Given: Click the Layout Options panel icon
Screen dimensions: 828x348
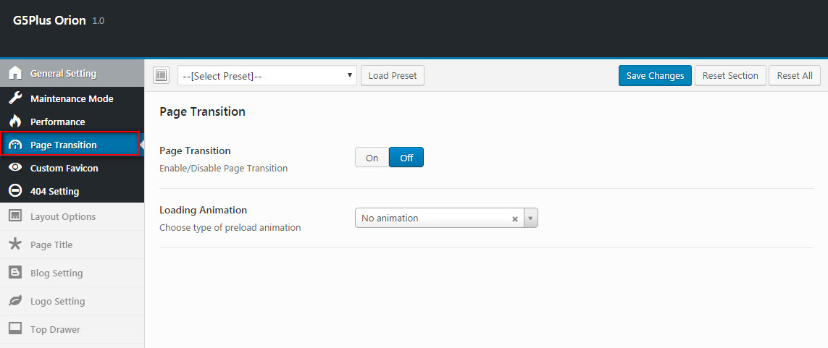Looking at the screenshot, I should click(15, 216).
